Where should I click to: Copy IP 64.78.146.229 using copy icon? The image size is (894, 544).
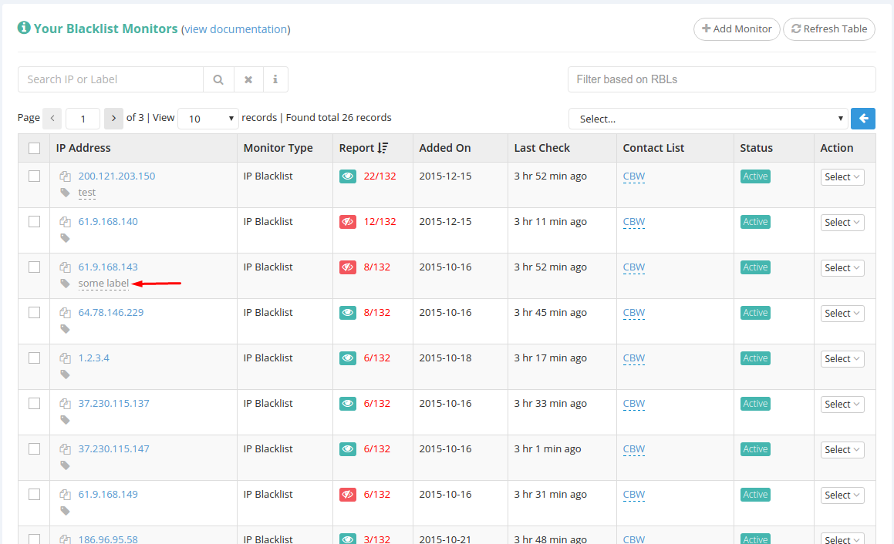(x=65, y=313)
